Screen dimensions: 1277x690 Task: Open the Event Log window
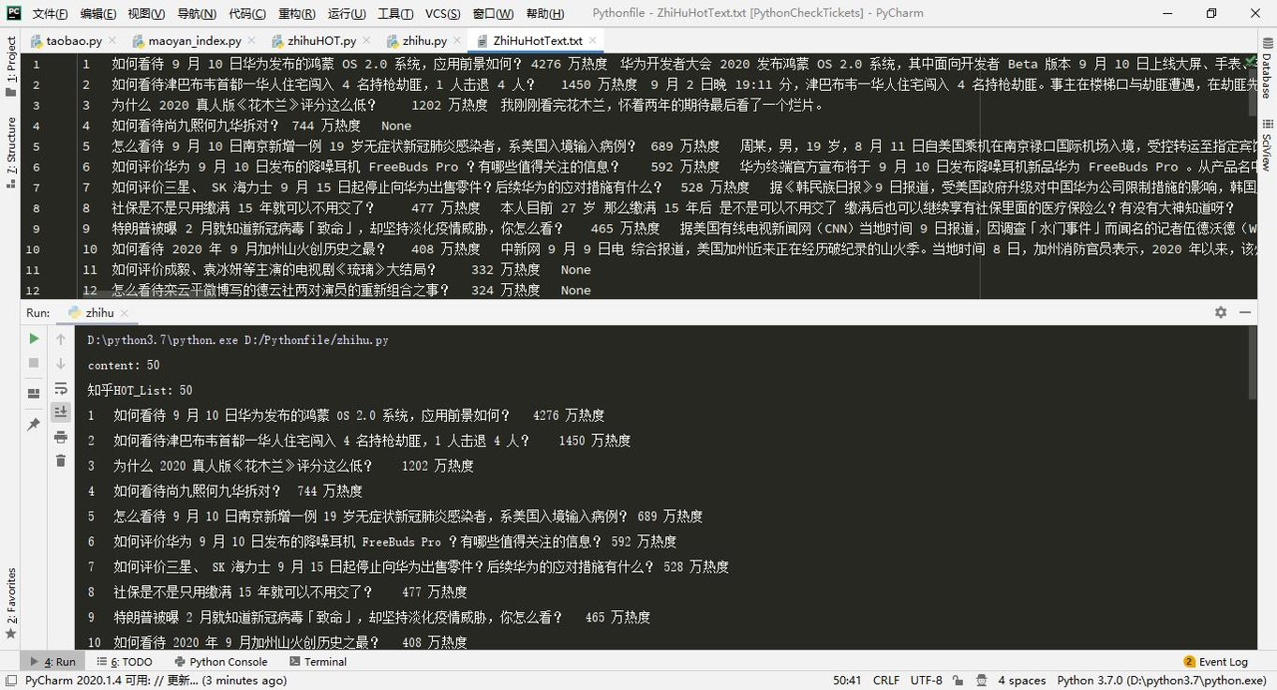point(1215,661)
